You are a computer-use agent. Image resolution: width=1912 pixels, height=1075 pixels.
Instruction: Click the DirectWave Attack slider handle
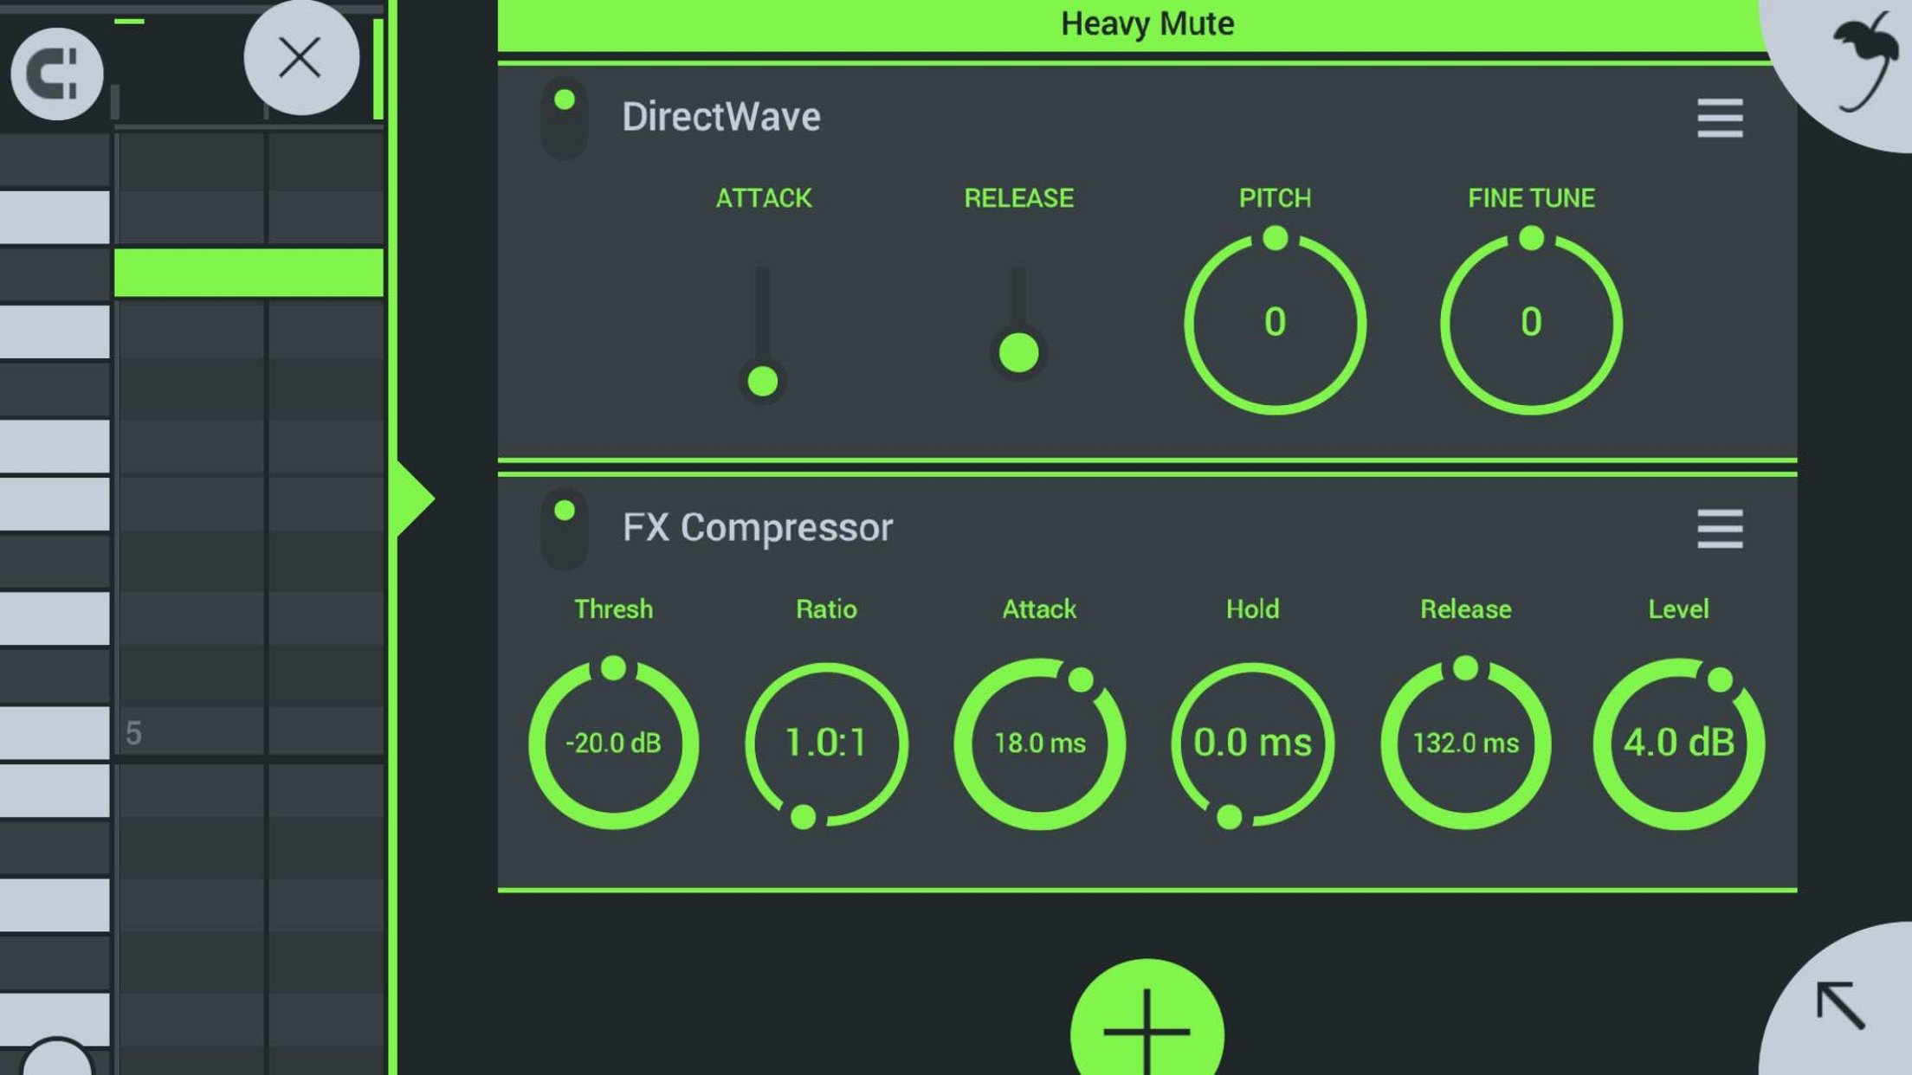click(x=762, y=381)
